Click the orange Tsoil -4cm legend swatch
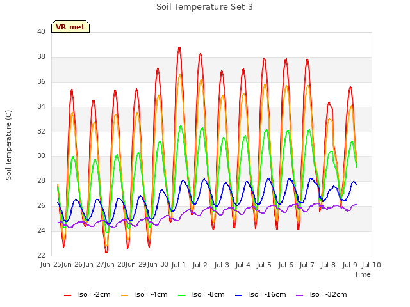The height and width of the screenshot is (307, 410). click(x=125, y=295)
